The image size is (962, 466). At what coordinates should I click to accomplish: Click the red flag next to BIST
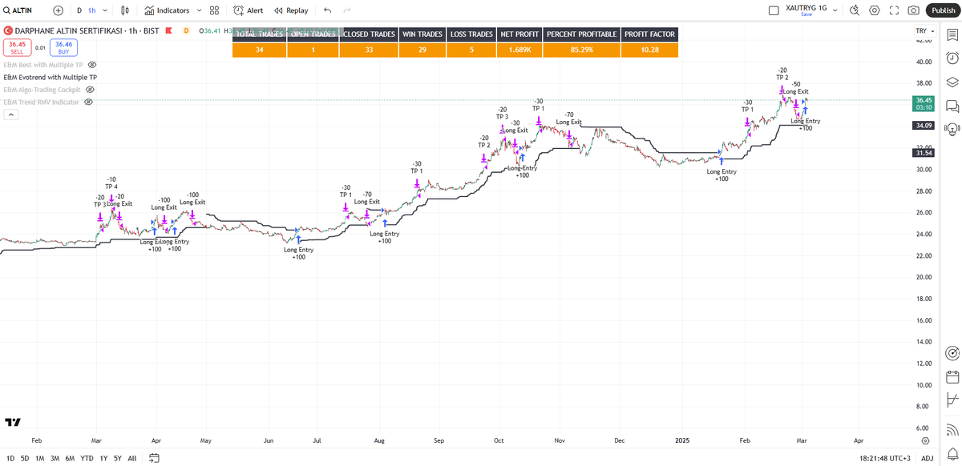coord(168,30)
